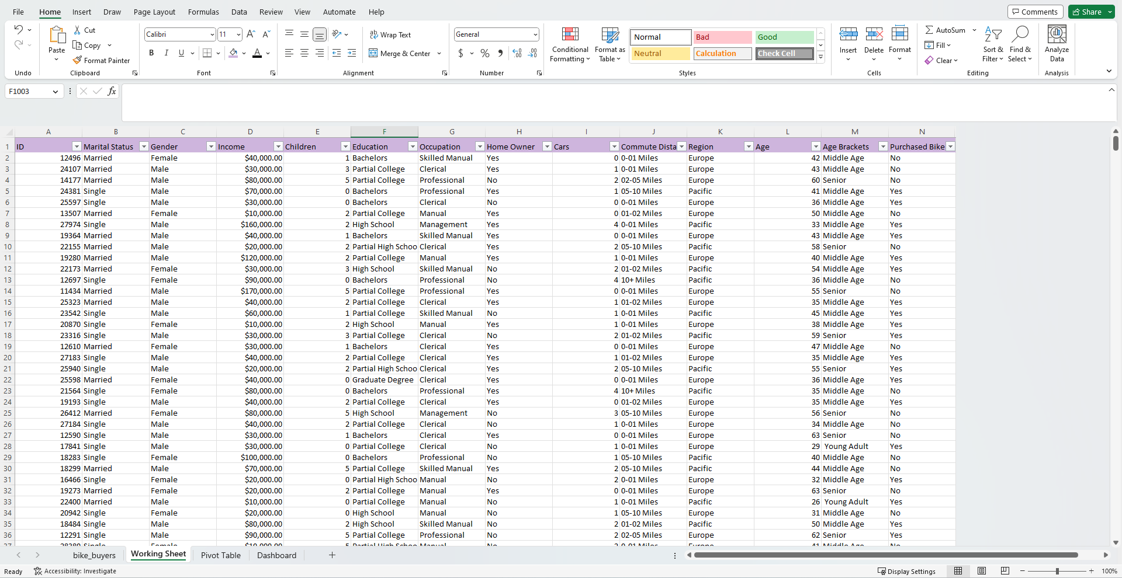The width and height of the screenshot is (1122, 578).
Task: Apply Underline formatting
Action: click(181, 53)
